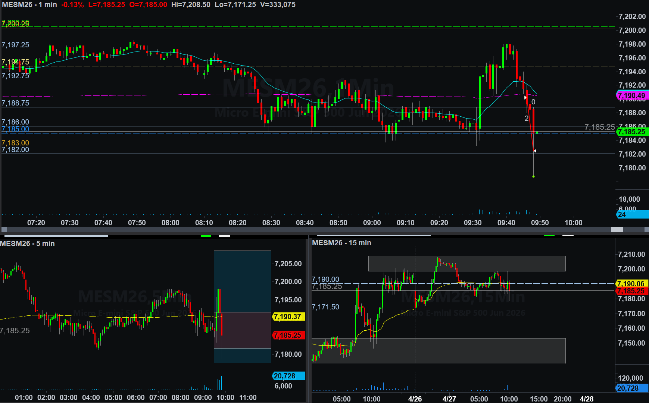The image size is (649, 403).
Task: Click the magenta 7,190.49 price tag
Action: pos(631,96)
